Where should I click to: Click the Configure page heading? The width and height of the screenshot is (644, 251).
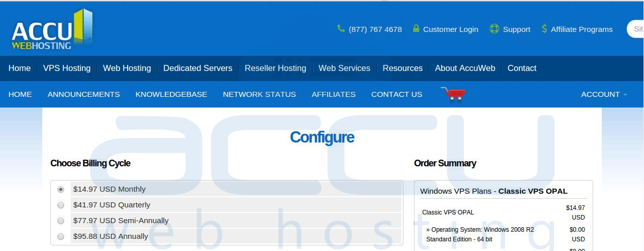click(x=322, y=137)
